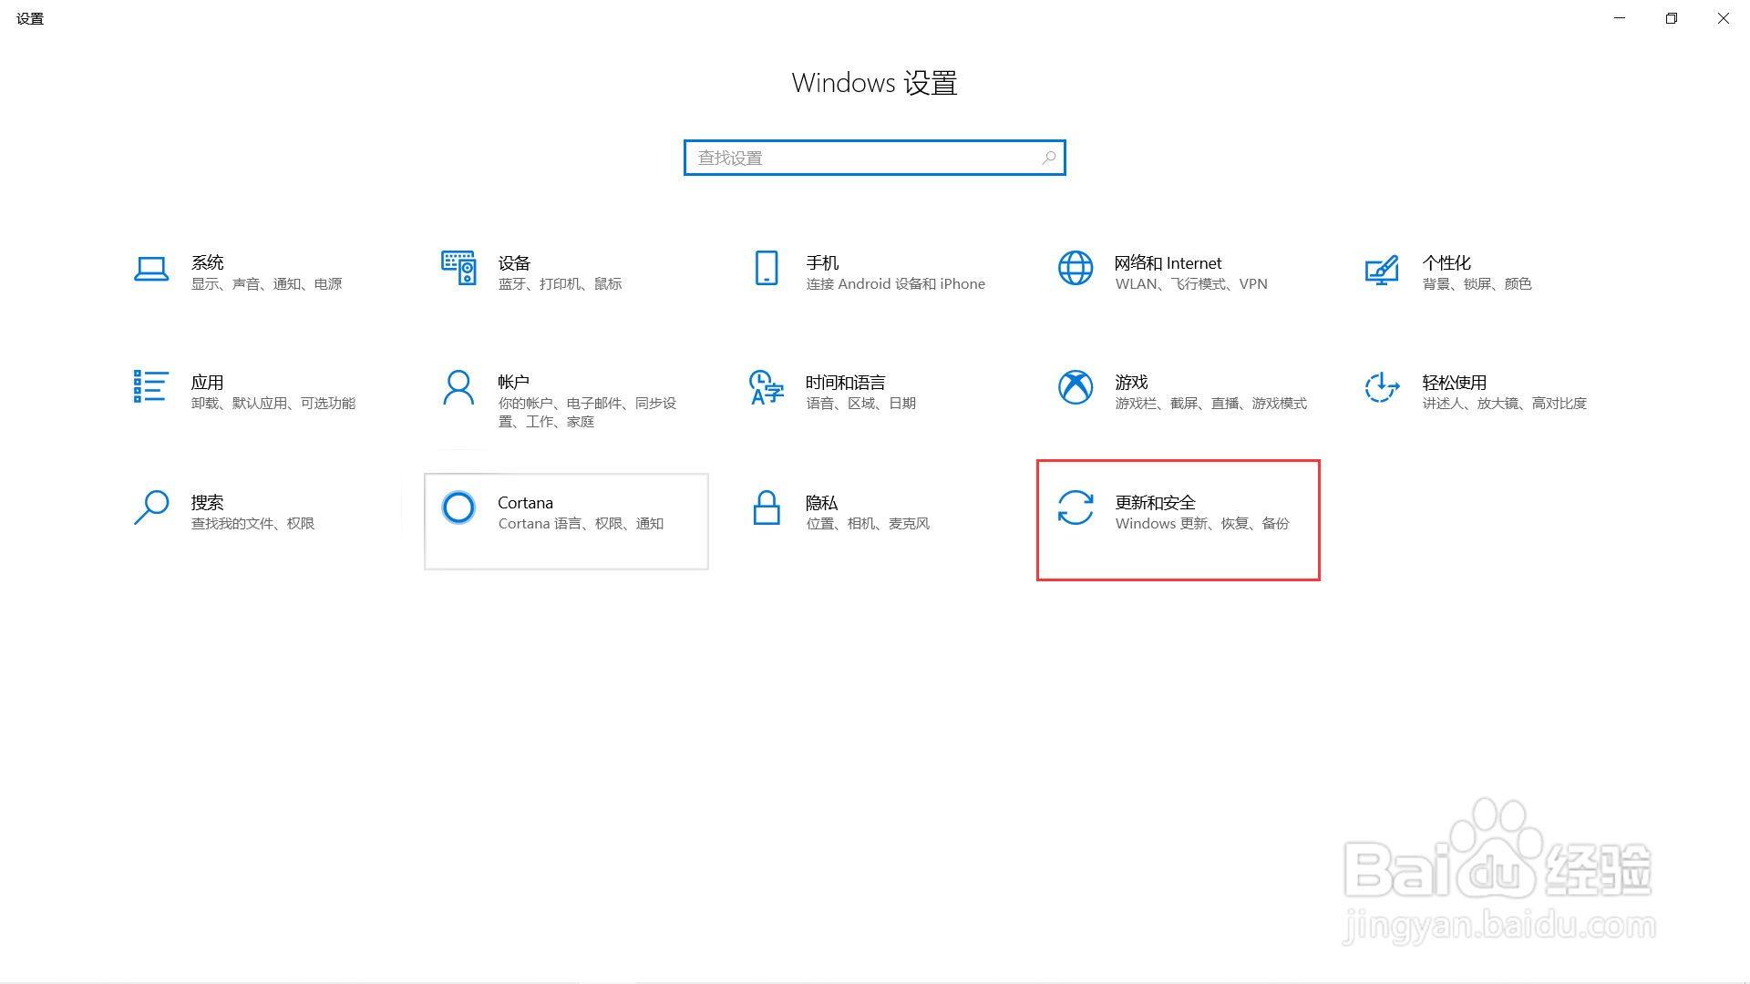
Task: Click description 显示、声音、通知、电源
Action: pyautogui.click(x=266, y=284)
